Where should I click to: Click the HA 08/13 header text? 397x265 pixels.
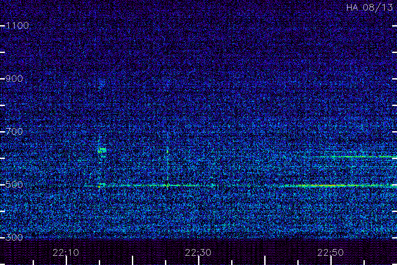coord(369,8)
